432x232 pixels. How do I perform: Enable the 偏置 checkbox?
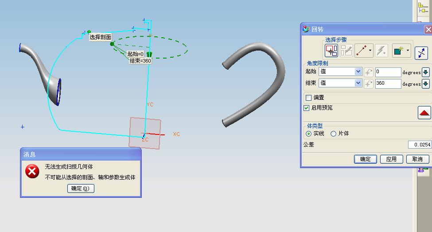tap(308, 98)
